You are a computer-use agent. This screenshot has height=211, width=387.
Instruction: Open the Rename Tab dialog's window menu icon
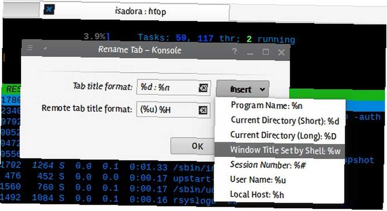30,47
